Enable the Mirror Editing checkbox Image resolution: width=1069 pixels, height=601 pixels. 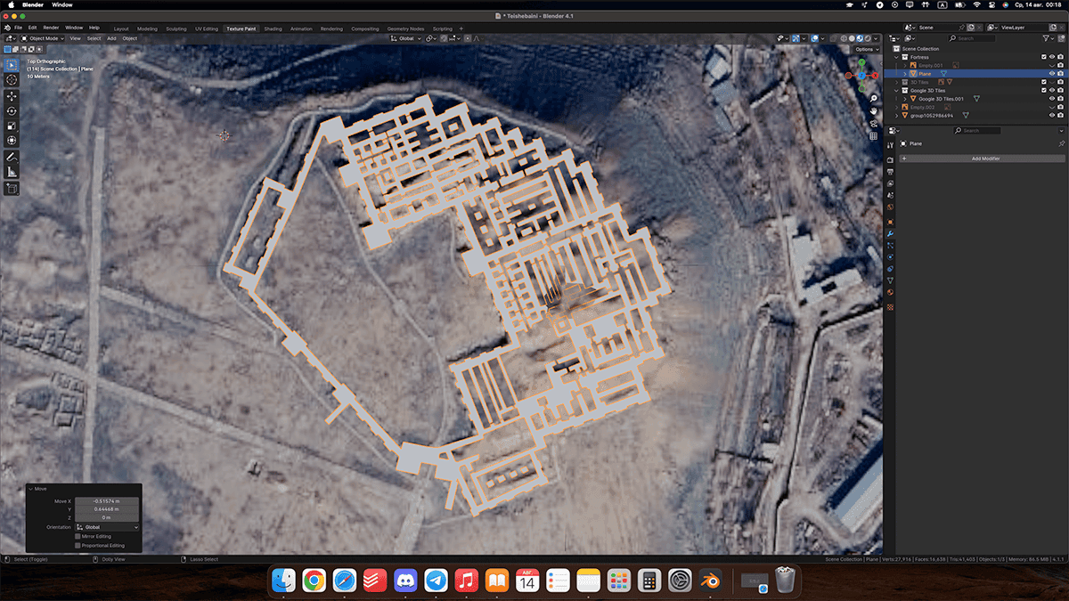tap(78, 536)
